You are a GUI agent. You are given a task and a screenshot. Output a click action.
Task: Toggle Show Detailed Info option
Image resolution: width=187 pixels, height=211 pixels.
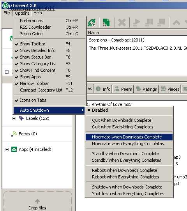pos(50,50)
